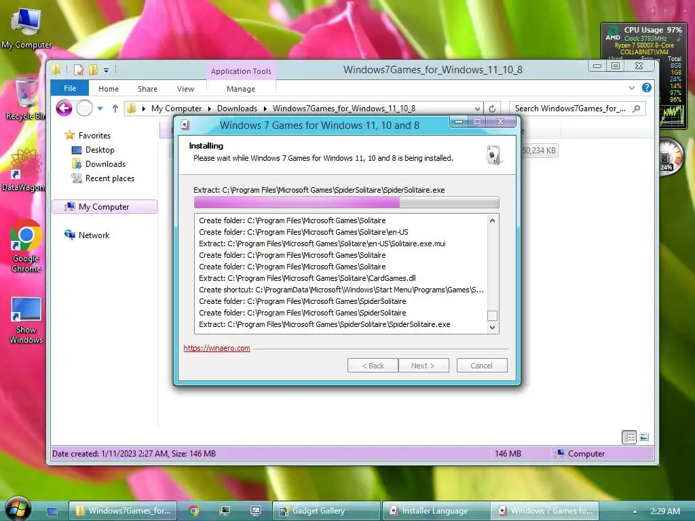Click Properties icon in quick access toolbar
This screenshot has height=521, width=695.
click(79, 70)
